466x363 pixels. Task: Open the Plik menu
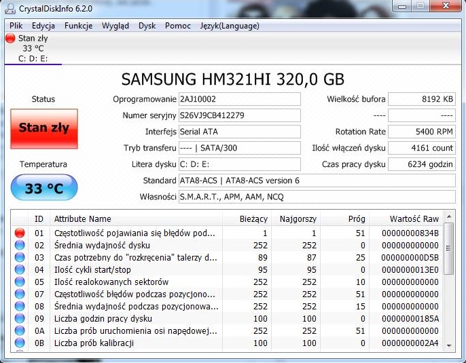[16, 26]
